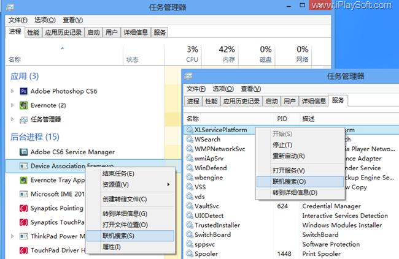The width and height of the screenshot is (399, 259).
Task: Click the ThinkPad Power Manager icon
Action: point(24,236)
